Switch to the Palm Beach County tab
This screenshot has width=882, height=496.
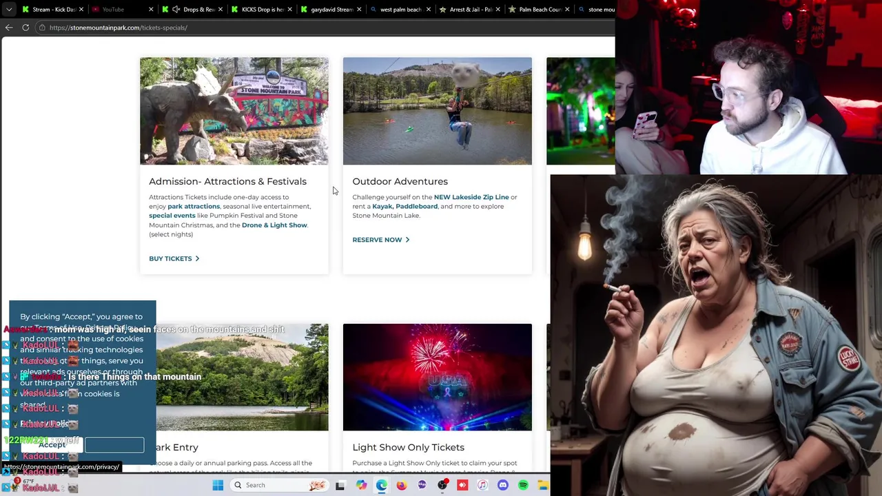pos(540,9)
